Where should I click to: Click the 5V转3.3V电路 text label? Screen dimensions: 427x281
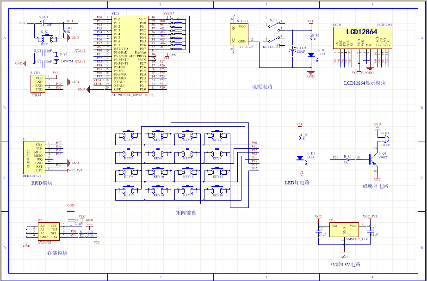[345, 265]
